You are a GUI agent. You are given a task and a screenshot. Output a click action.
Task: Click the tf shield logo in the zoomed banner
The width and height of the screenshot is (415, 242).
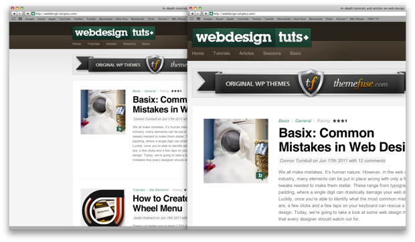pyautogui.click(x=311, y=83)
